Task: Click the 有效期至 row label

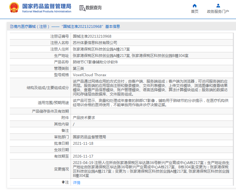Action: tap(61, 156)
